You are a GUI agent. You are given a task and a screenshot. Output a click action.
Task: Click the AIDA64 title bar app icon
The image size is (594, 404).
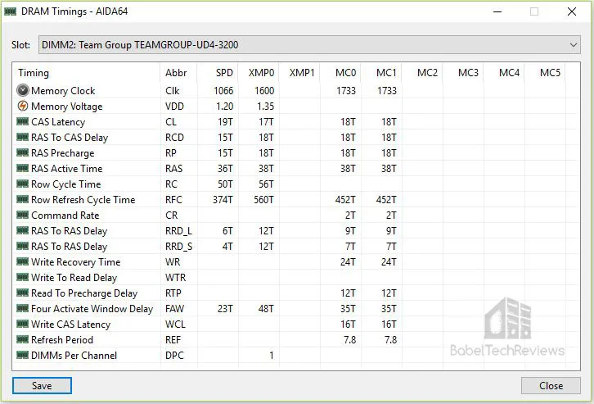click(x=11, y=11)
